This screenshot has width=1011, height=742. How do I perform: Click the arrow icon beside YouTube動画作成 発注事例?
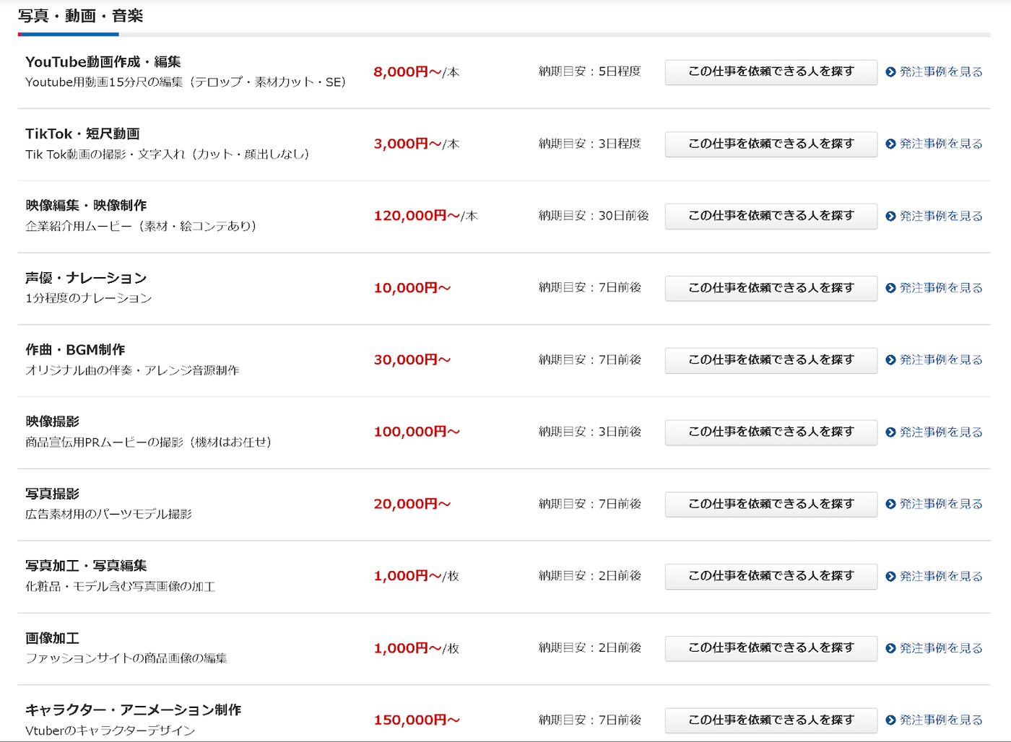890,72
